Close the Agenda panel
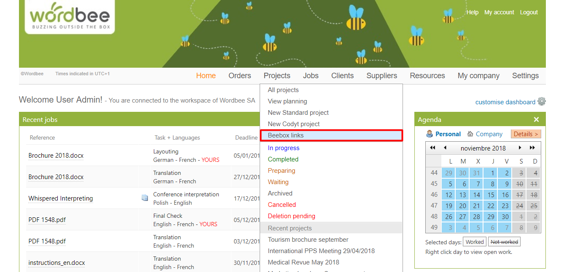Viewport: 572px width, 272px height. click(x=536, y=120)
